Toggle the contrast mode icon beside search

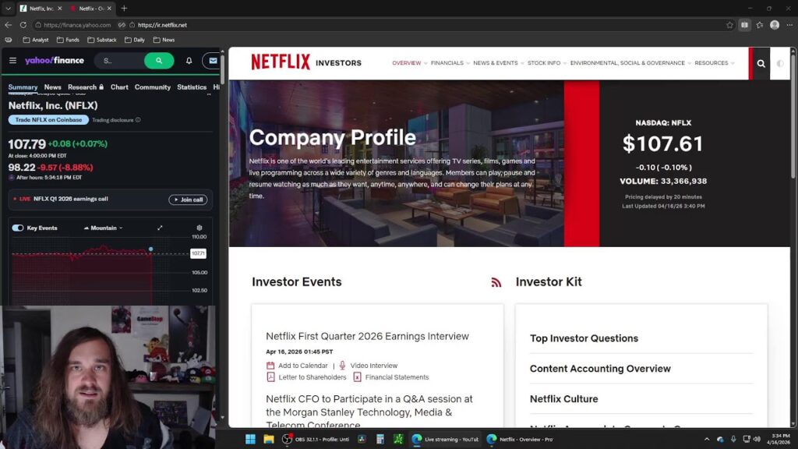coord(779,64)
